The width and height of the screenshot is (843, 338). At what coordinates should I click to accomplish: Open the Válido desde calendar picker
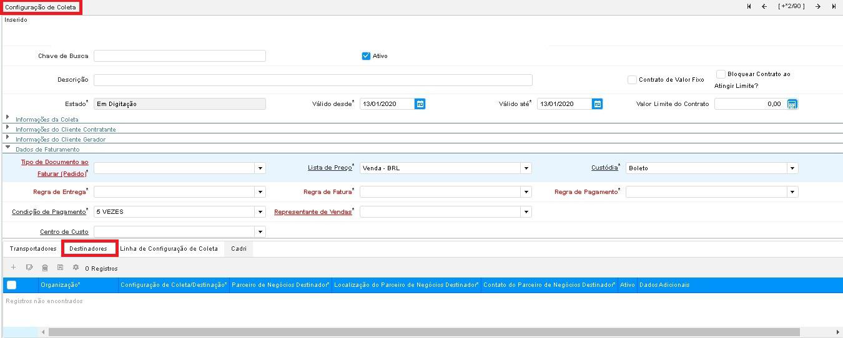(420, 104)
